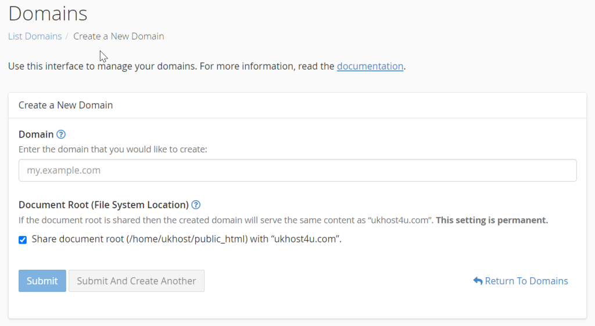The height and width of the screenshot is (326, 595).
Task: Select the "Create a New Domain" breadcrumb item
Action: click(x=119, y=36)
